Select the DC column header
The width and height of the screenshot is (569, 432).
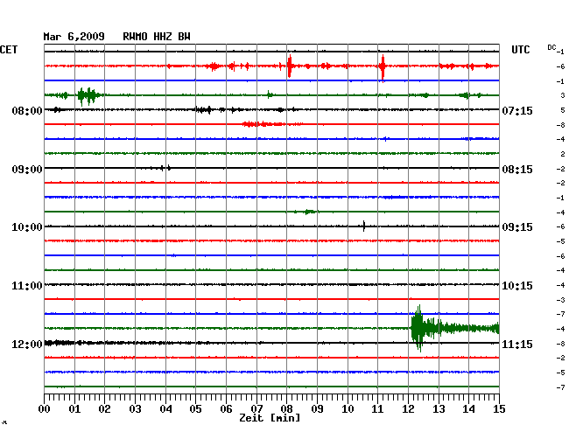[551, 47]
